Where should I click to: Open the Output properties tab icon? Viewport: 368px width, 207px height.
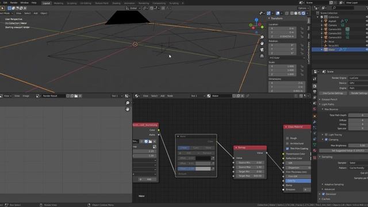coord(315,92)
